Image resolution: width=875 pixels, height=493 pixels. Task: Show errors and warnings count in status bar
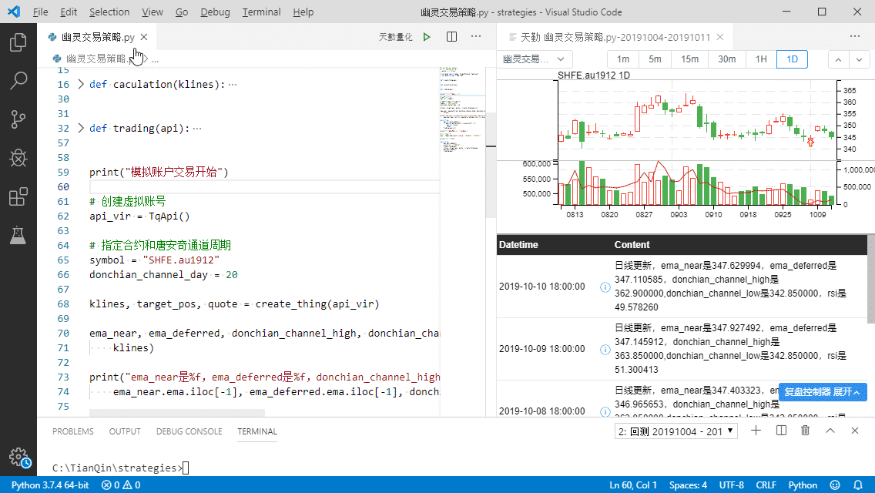coord(120,485)
